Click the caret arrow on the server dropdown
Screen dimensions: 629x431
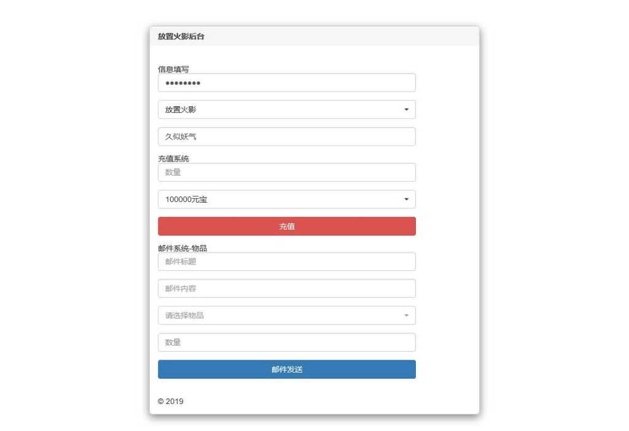(407, 109)
